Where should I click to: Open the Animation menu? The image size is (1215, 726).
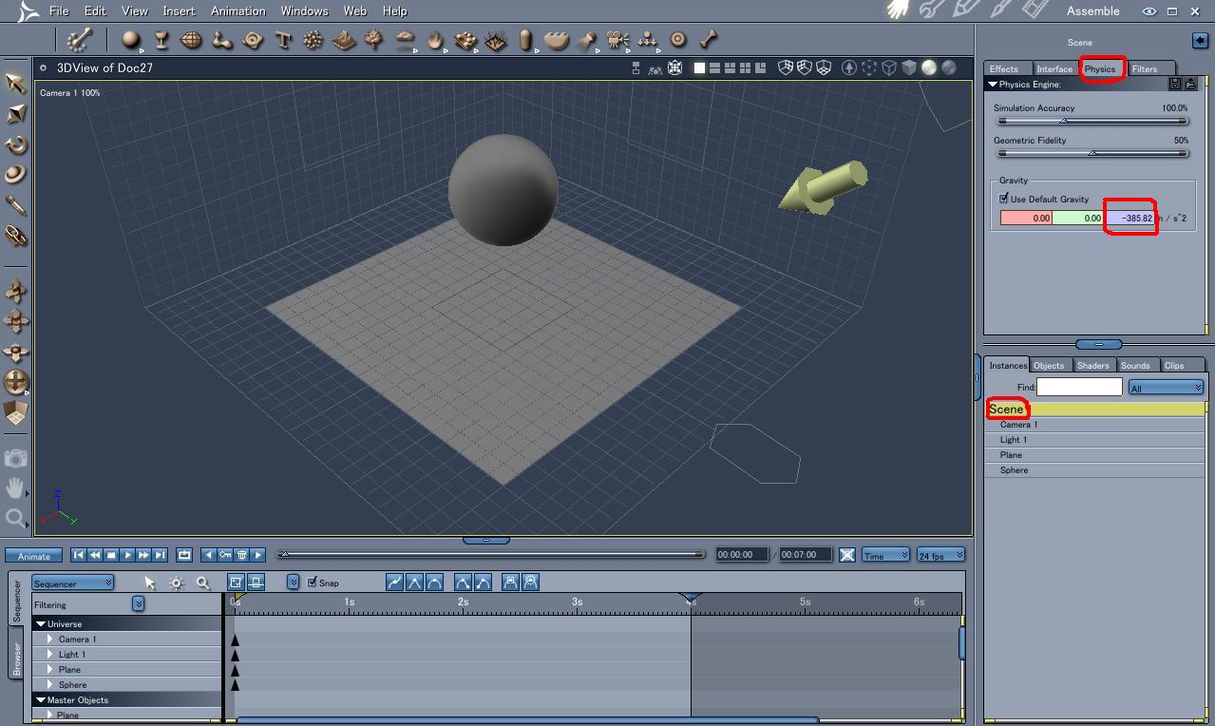pos(237,10)
